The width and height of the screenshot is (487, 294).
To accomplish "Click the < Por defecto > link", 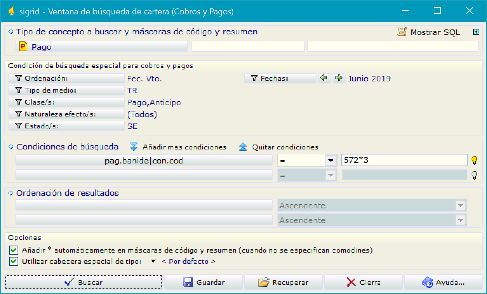I will point(188,261).
